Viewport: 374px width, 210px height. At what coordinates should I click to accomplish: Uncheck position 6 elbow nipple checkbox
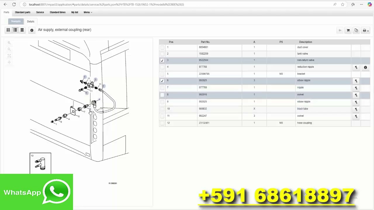[x=162, y=81]
